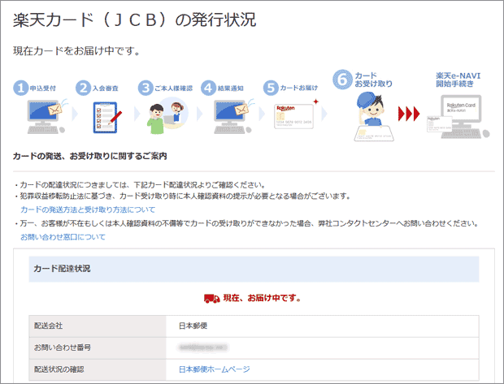Viewport: 504px width, 384px height.
Task: Click the number 5 step circle
Action: tap(271, 88)
